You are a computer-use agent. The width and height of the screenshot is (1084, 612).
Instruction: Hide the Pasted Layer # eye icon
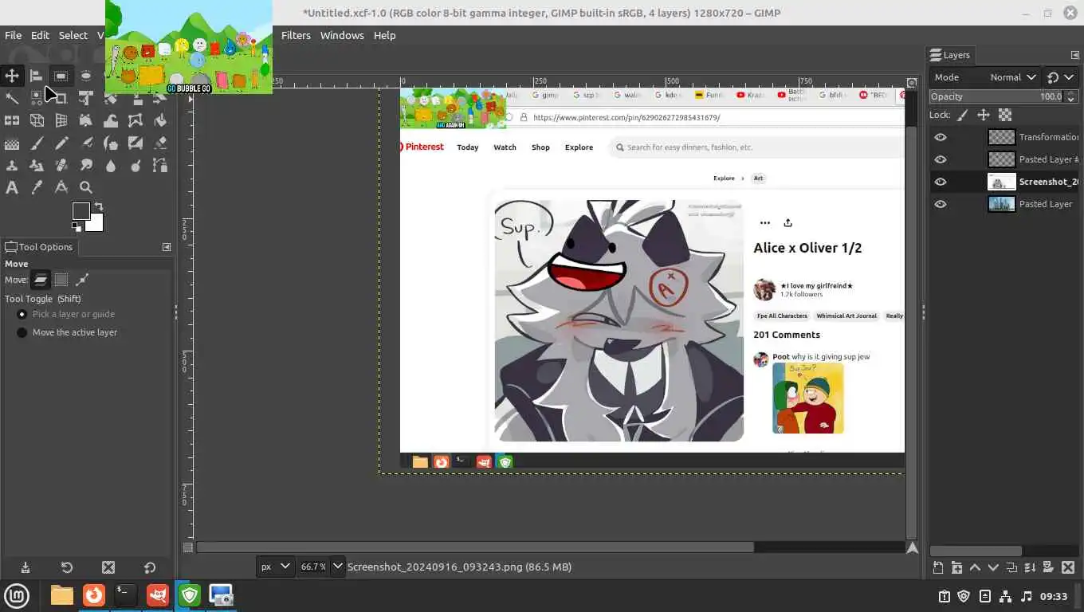click(941, 159)
